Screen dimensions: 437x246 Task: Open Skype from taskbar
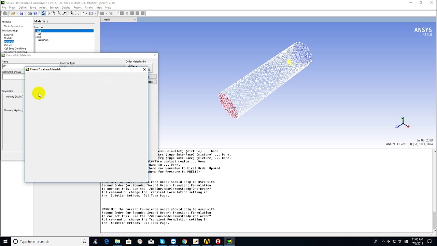point(162,242)
